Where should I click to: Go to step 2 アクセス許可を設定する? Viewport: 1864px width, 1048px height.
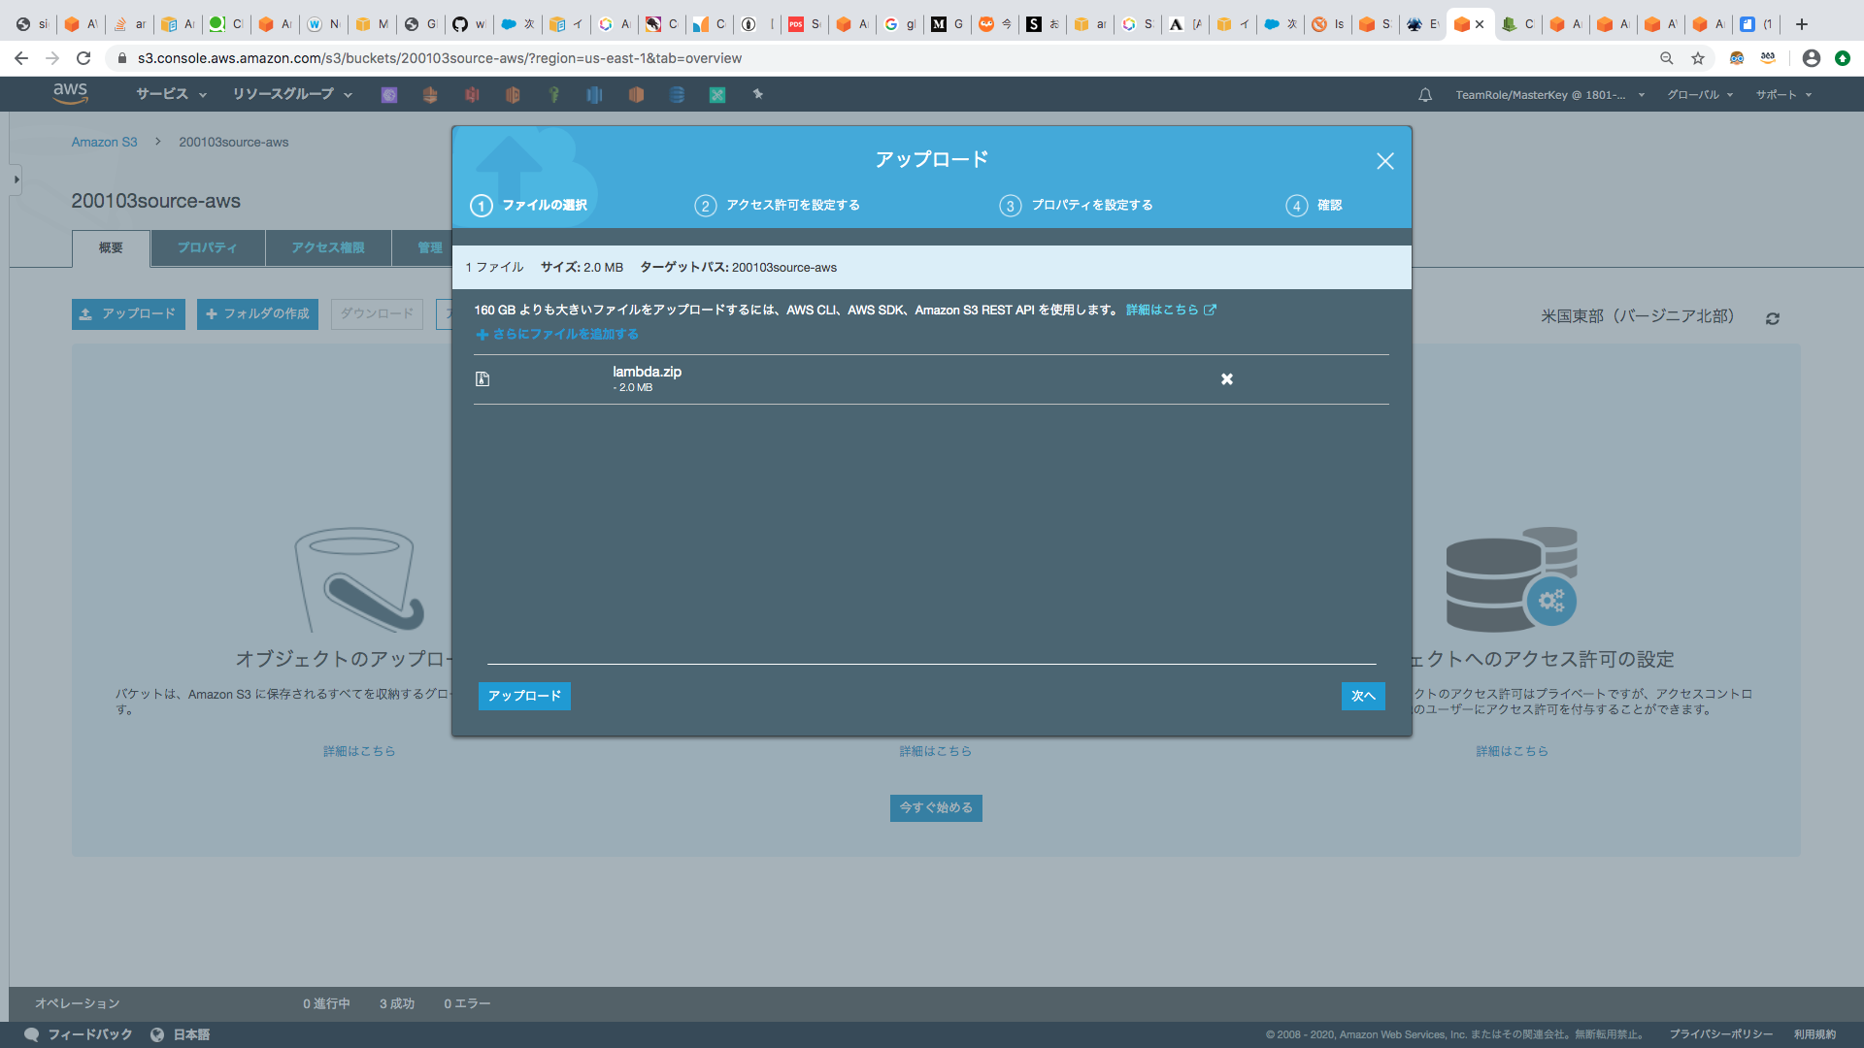coord(778,206)
